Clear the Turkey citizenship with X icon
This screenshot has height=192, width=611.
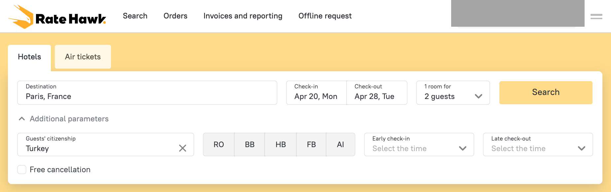[x=183, y=148]
